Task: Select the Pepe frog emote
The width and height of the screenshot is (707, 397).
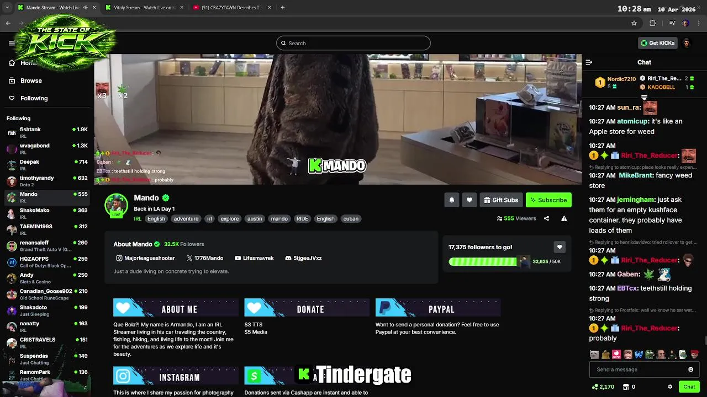Action: [x=650, y=355]
